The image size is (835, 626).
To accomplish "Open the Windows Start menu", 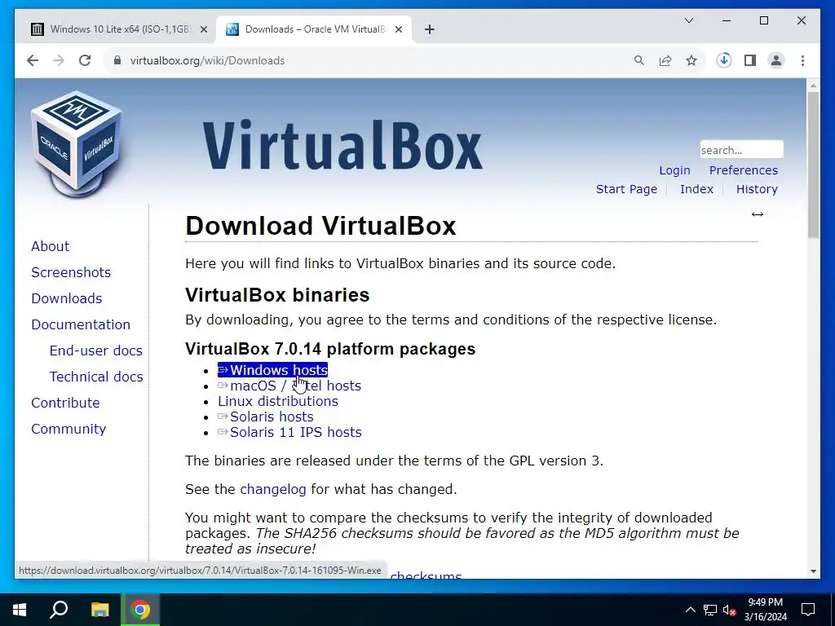I will pos(20,610).
